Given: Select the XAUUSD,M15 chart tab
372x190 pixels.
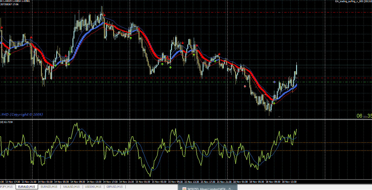Looking at the screenshot, I should click(x=71, y=187).
